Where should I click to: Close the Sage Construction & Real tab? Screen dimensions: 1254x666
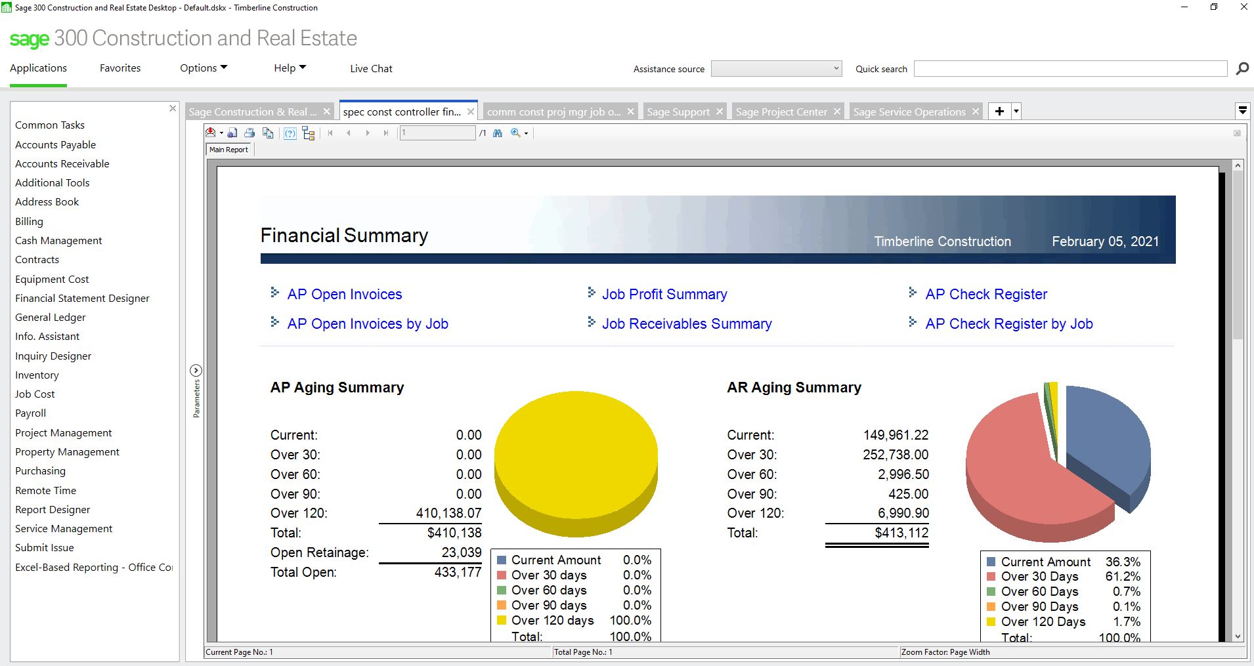pyautogui.click(x=326, y=112)
